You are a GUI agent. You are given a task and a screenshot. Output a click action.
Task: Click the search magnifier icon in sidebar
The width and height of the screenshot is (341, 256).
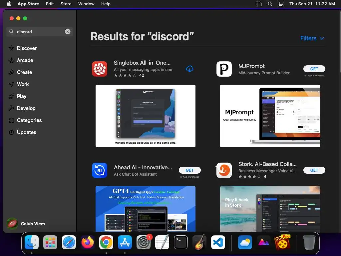coord(11,32)
